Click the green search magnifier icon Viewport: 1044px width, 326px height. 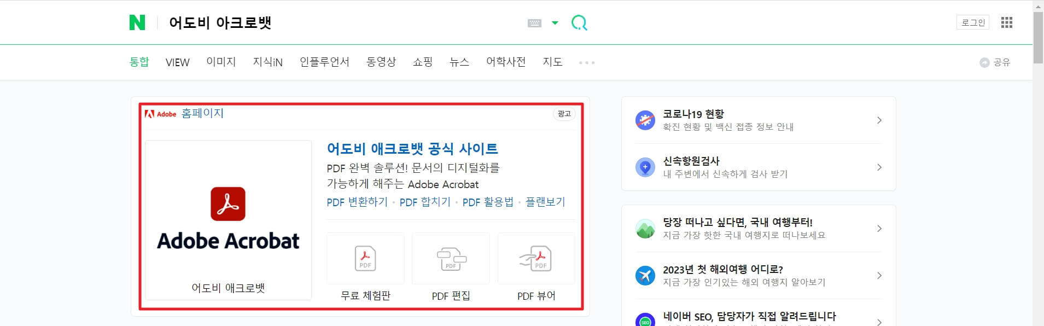click(x=579, y=22)
